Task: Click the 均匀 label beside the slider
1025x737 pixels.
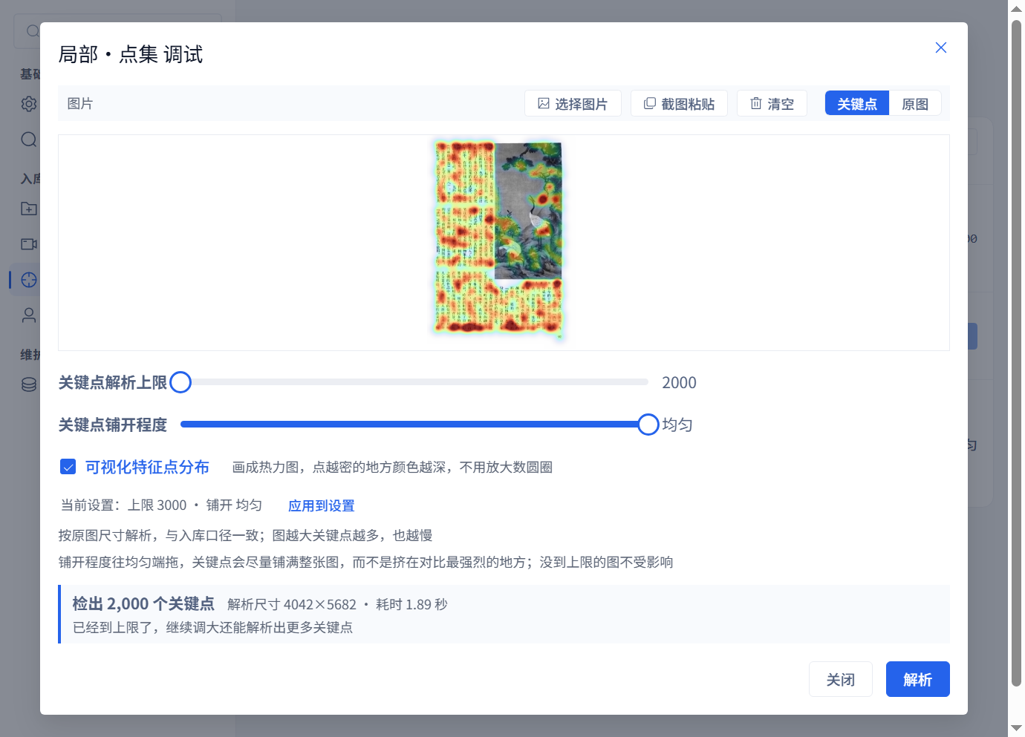Action: point(677,425)
